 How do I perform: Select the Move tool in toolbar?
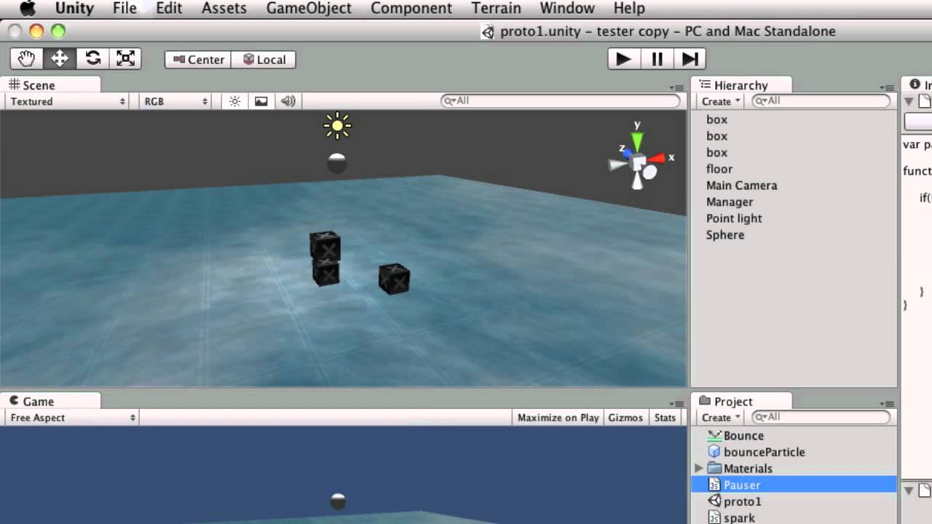pyautogui.click(x=60, y=59)
